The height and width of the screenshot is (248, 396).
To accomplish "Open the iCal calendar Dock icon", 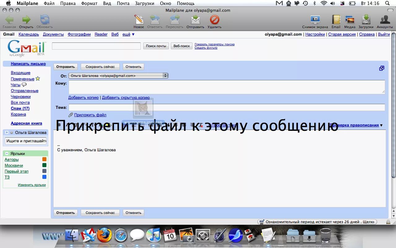I will point(170,236).
